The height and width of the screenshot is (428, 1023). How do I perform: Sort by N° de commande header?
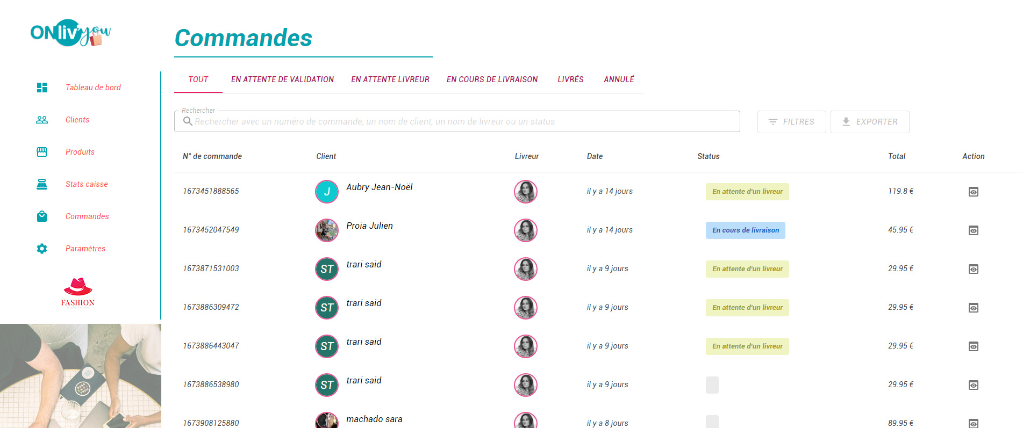point(212,156)
